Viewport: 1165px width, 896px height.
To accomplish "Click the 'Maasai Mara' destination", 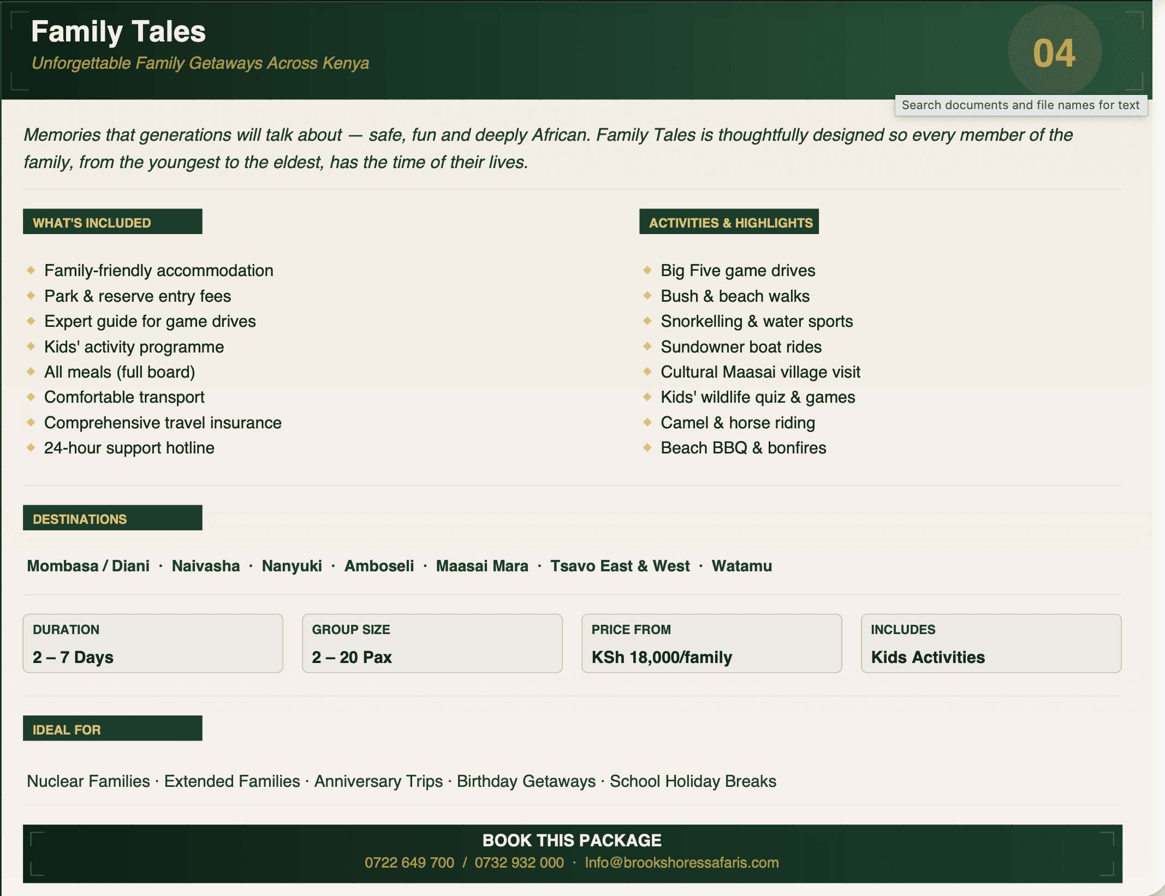I will point(482,566).
